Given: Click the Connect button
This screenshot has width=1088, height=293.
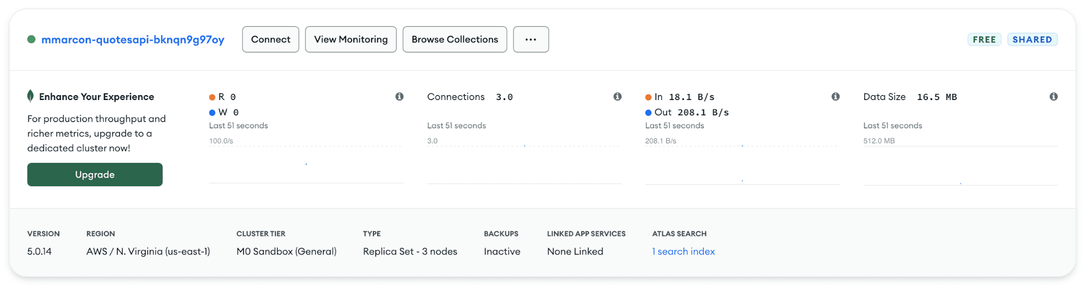Looking at the screenshot, I should [271, 40].
